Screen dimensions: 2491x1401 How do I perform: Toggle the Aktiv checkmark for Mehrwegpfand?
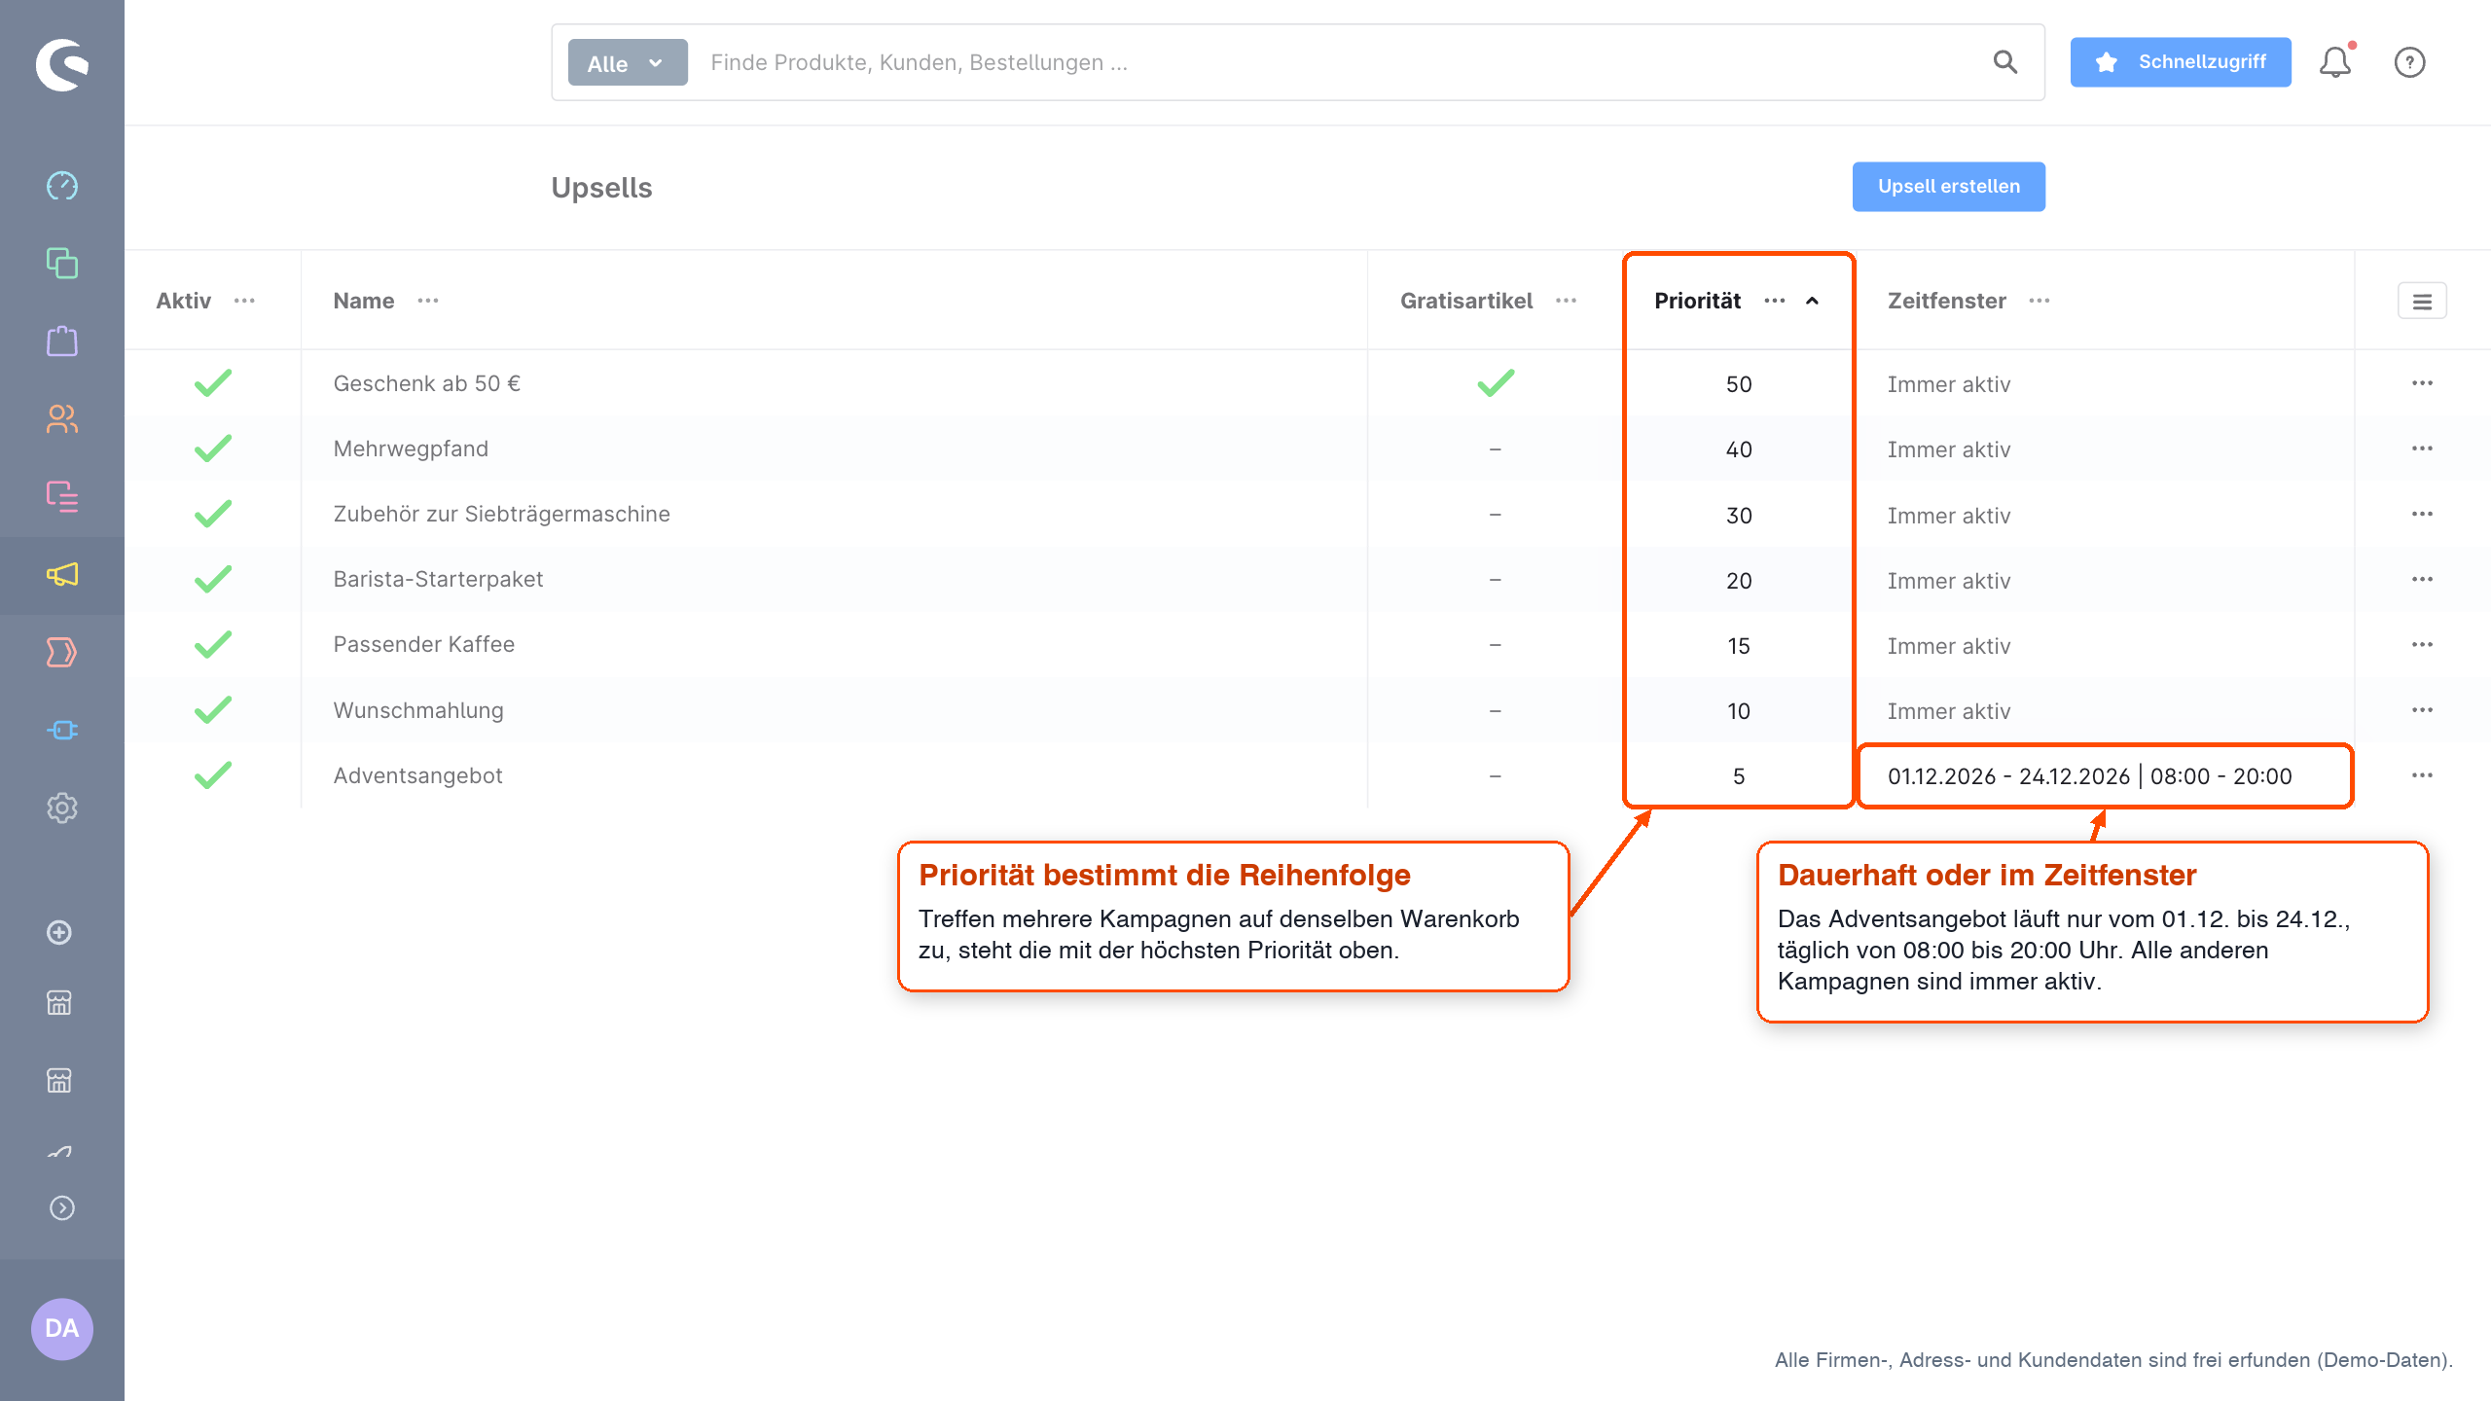[213, 449]
